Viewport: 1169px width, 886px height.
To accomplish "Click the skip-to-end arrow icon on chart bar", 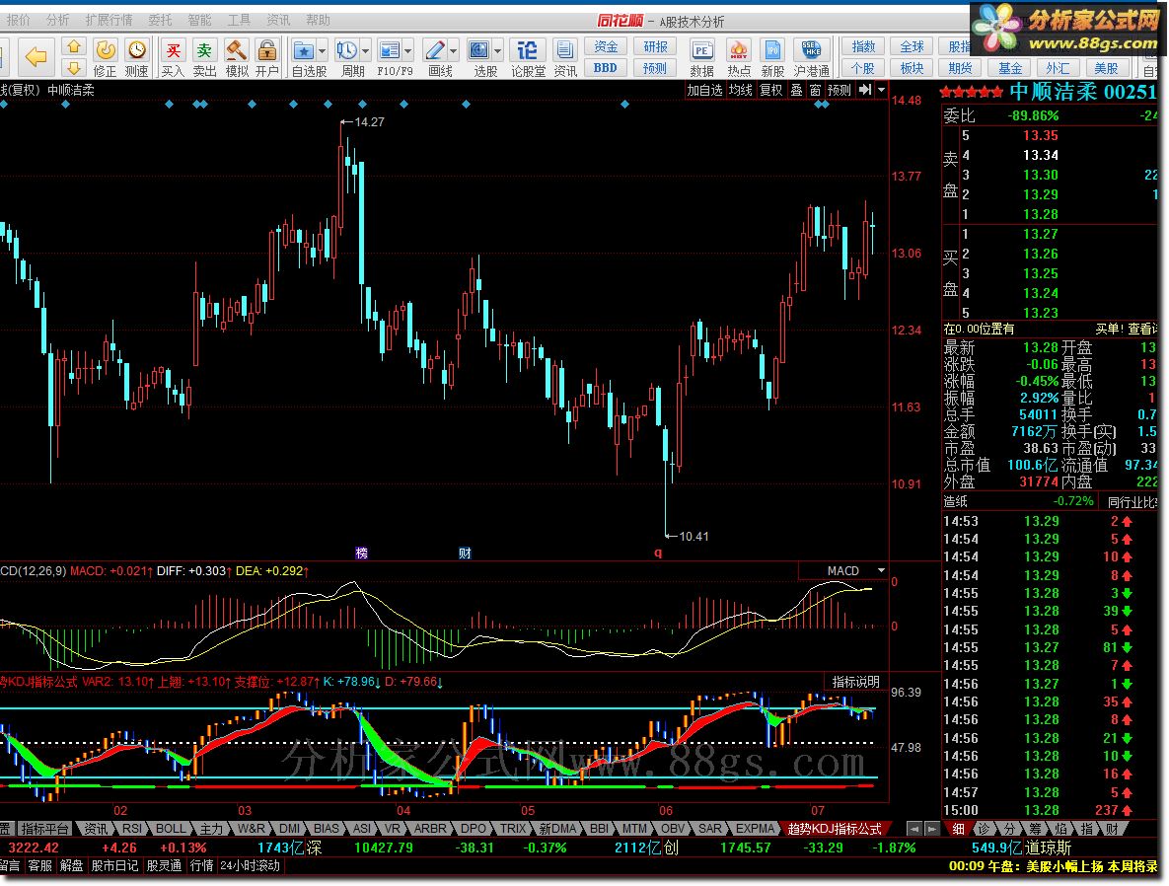I will (x=865, y=90).
